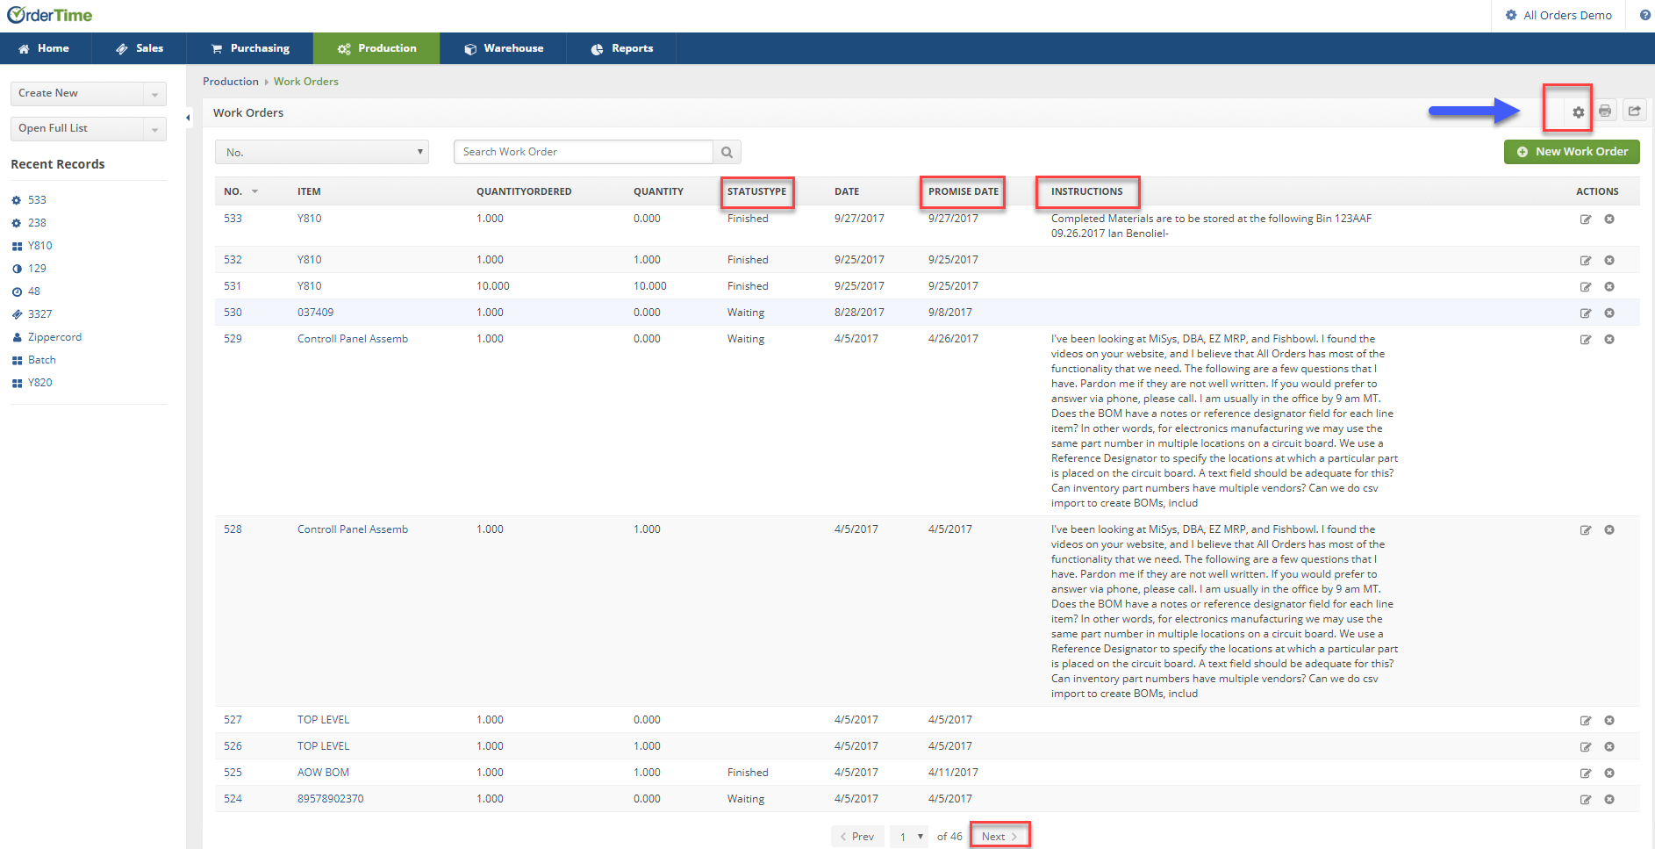Image resolution: width=1655 pixels, height=849 pixels.
Task: Sort by the INSTRUCTIONS column header
Action: coord(1087,191)
